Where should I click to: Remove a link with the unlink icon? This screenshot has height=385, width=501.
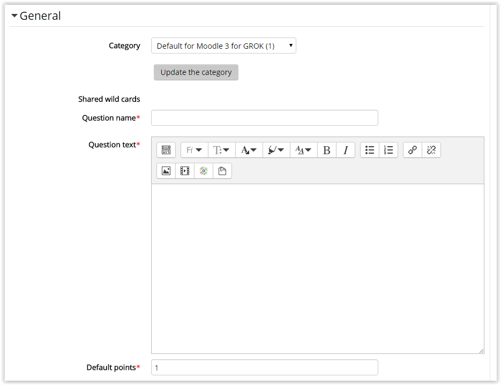coord(431,150)
